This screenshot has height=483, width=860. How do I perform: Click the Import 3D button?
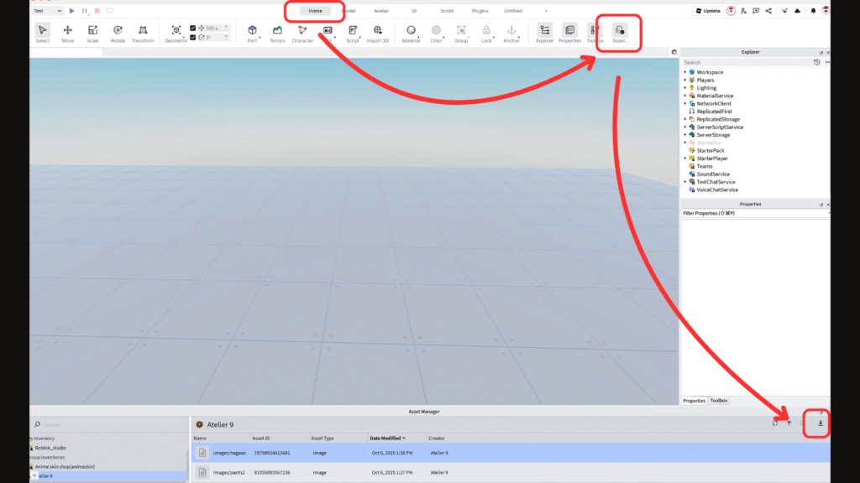pos(378,33)
